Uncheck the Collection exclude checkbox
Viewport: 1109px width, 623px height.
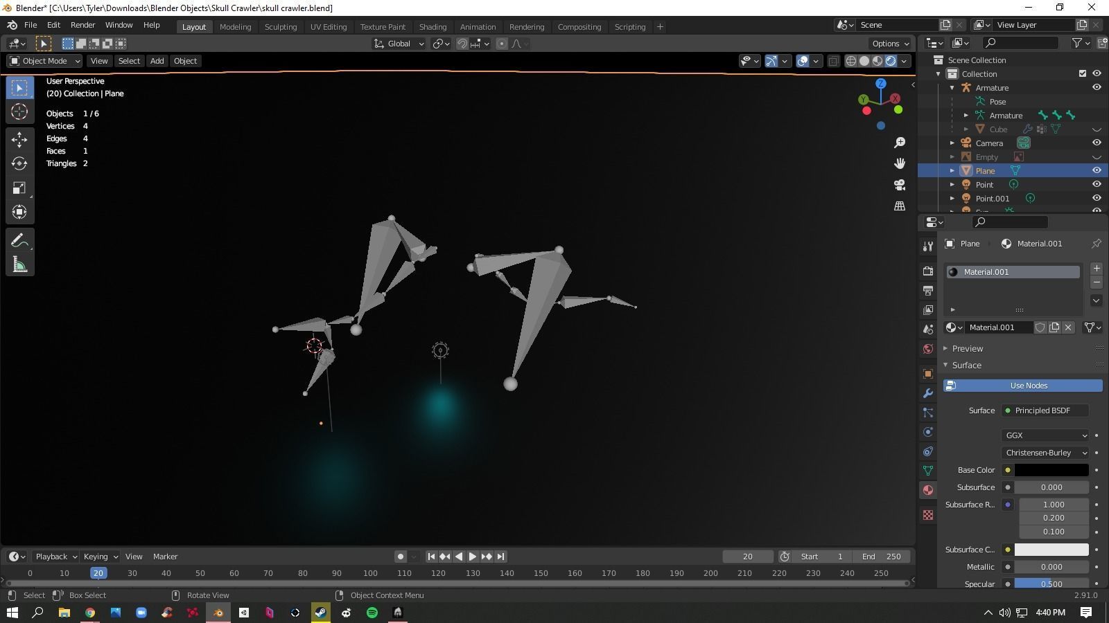[1083, 73]
